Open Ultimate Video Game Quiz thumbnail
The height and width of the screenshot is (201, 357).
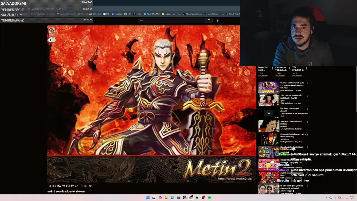(x=269, y=87)
